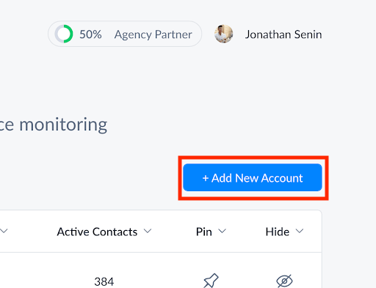This screenshot has width=376, height=288.
Task: Click the Jonathan Senin user name
Action: point(283,34)
